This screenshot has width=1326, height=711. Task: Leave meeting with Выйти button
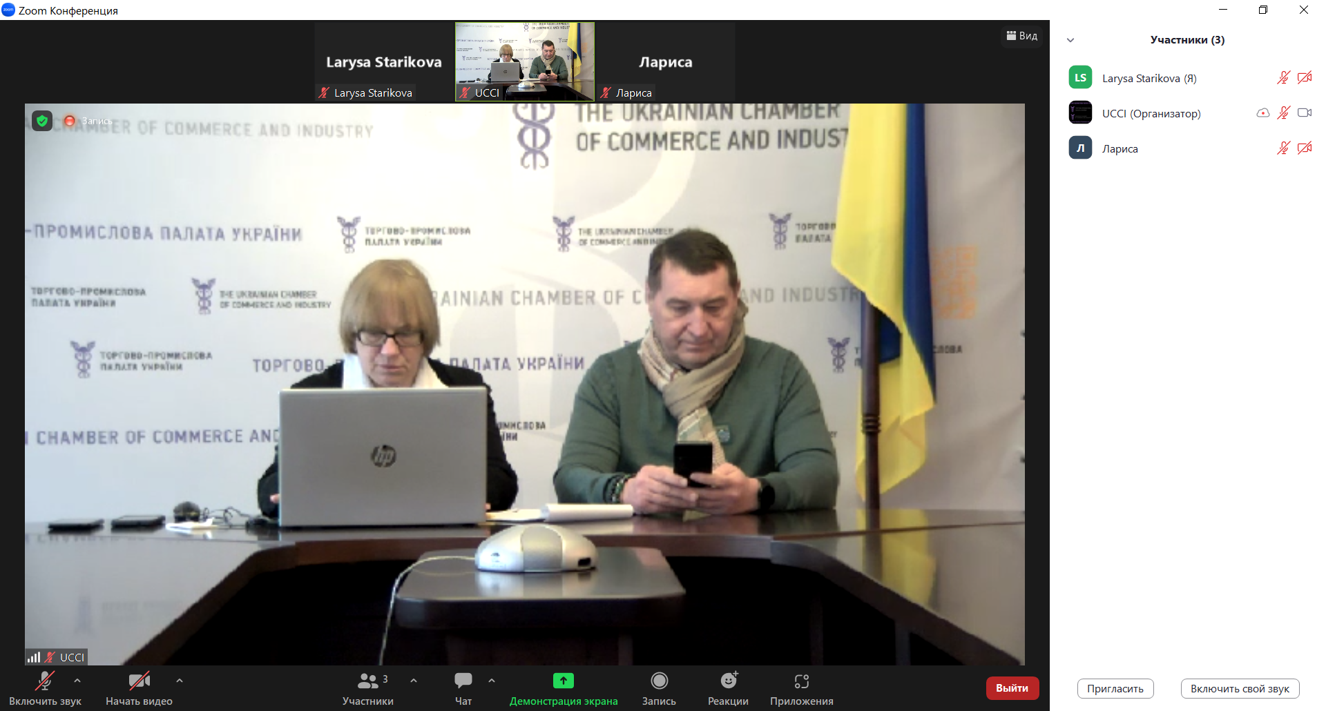pos(1012,688)
